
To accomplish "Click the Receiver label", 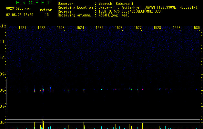I will (66, 11).
